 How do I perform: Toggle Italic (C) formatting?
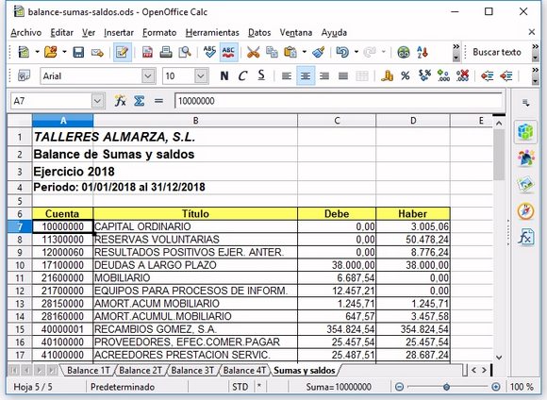(242, 75)
